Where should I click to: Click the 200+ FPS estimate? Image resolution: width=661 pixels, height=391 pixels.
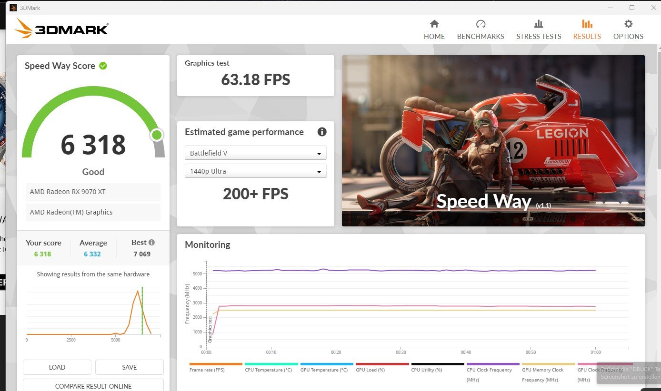click(256, 194)
